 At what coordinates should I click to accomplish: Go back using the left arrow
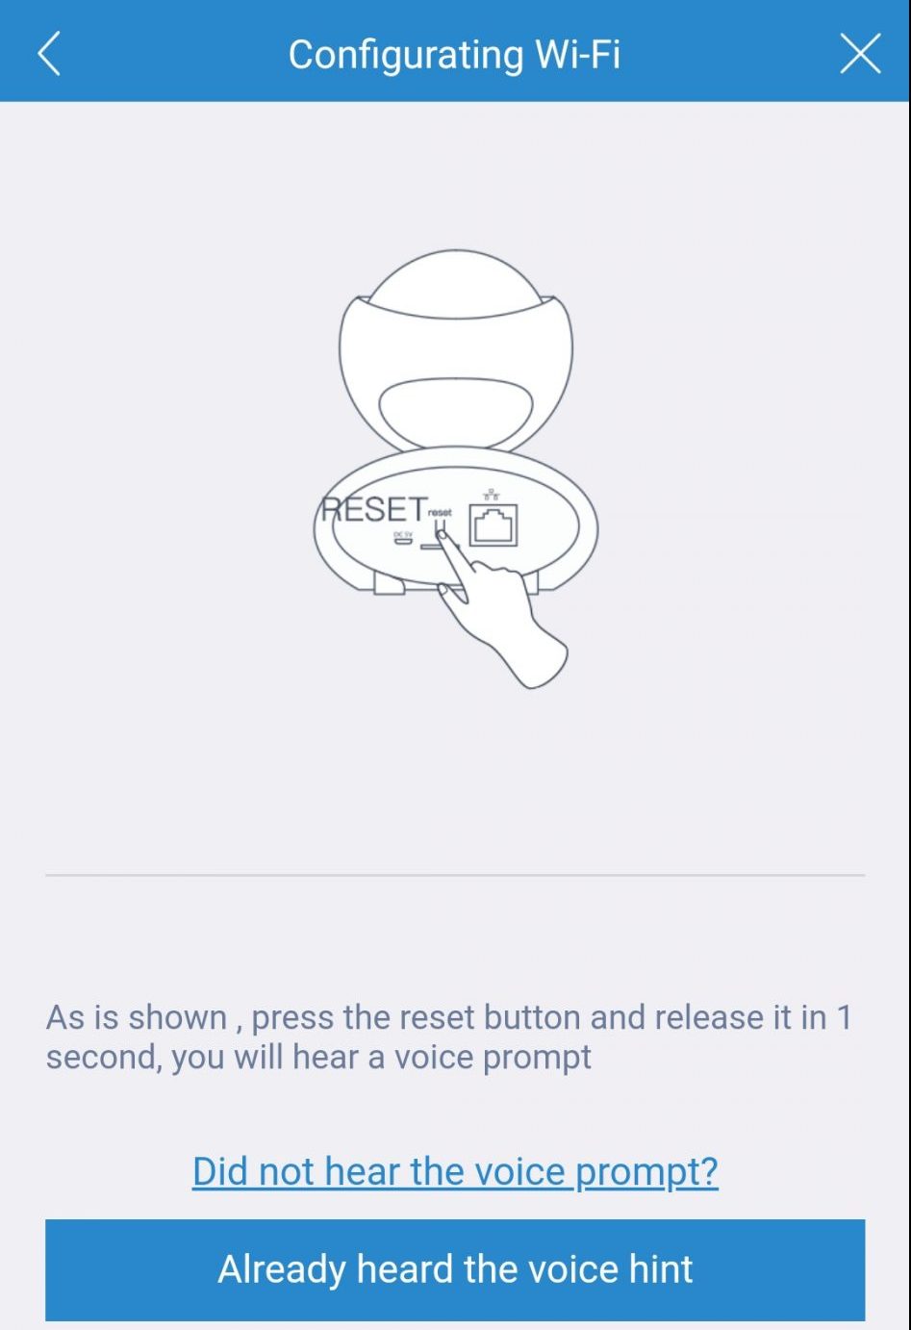49,53
